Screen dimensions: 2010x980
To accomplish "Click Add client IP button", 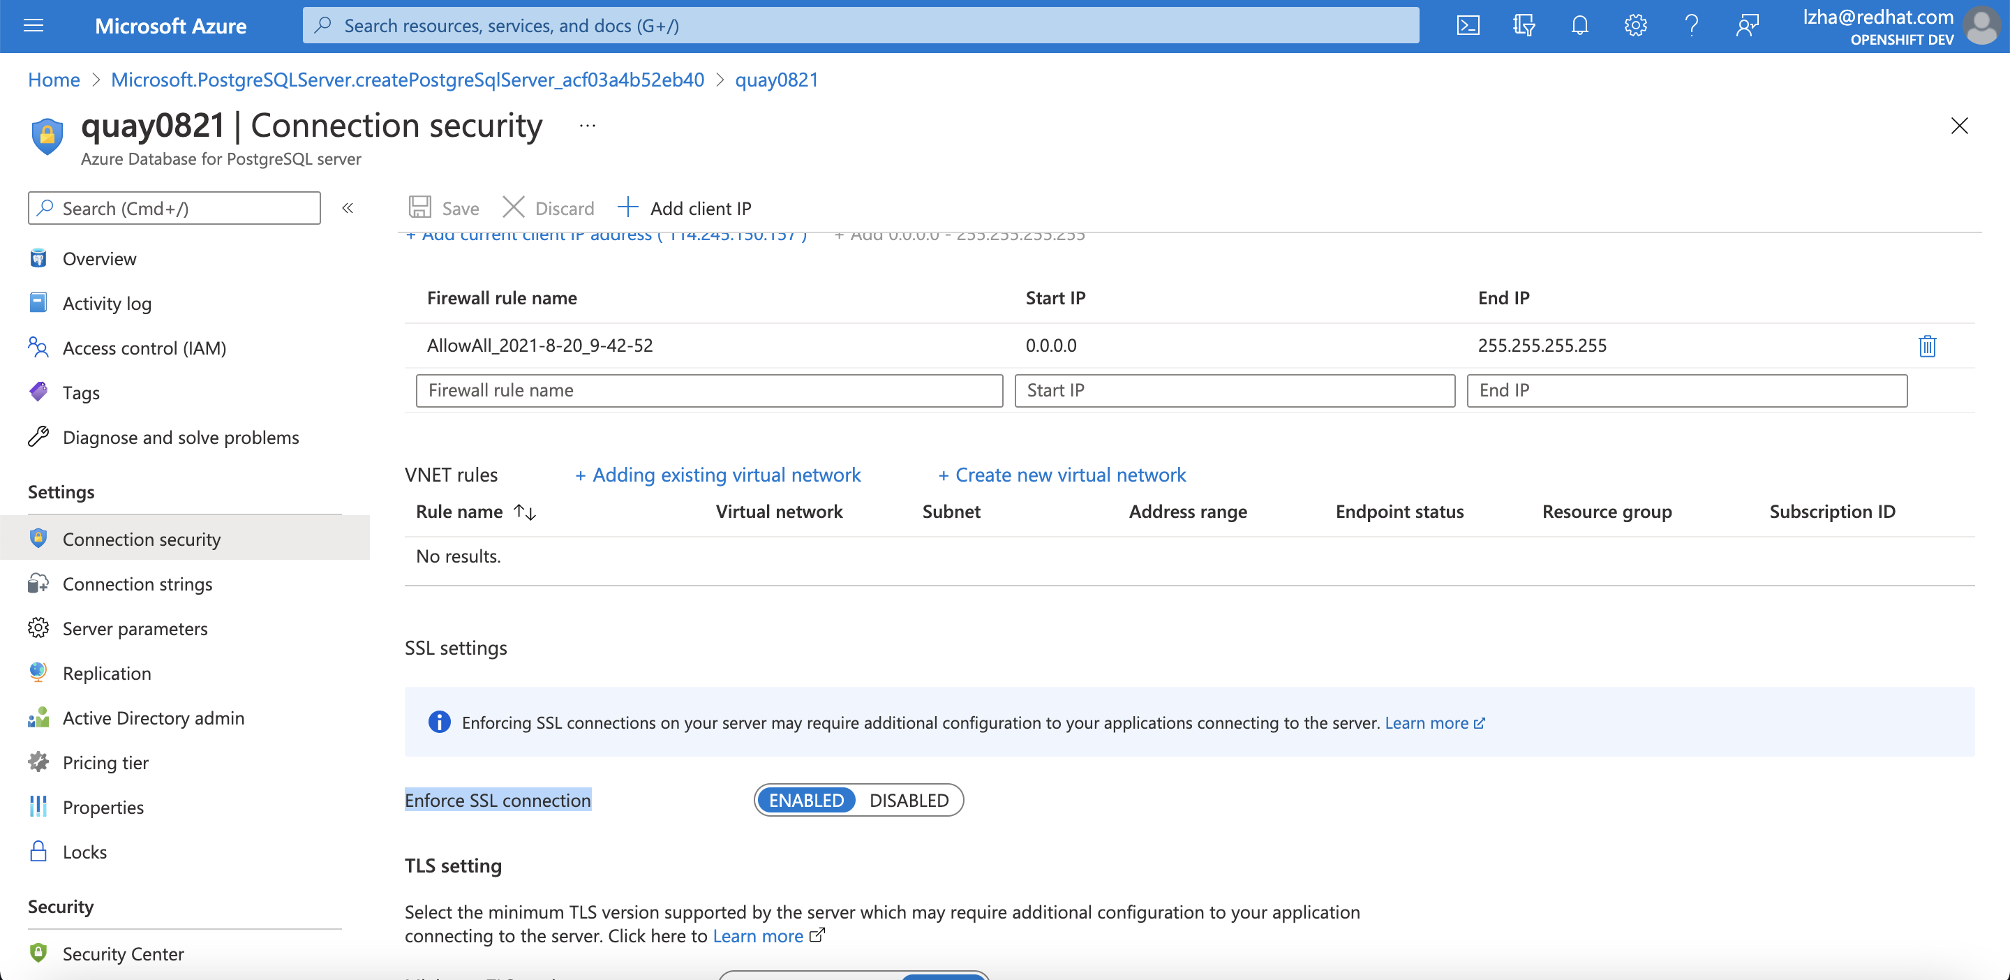I will tap(684, 207).
